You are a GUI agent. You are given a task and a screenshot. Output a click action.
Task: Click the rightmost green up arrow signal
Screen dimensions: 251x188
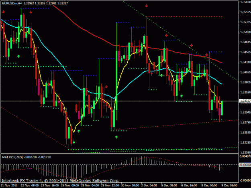182,96
